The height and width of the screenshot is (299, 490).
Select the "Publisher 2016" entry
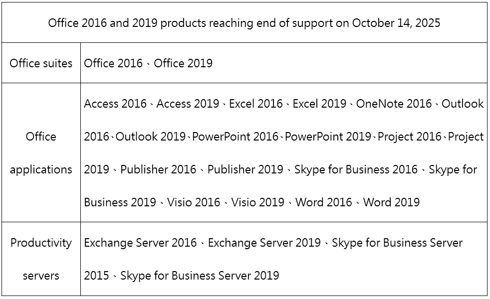pyautogui.click(x=158, y=169)
